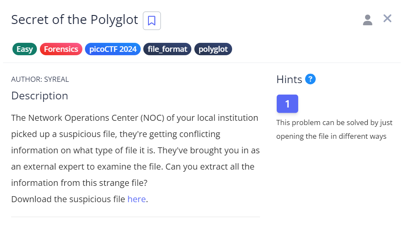Open the user profile icon
Screen dimensions: 402x227
(x=367, y=20)
